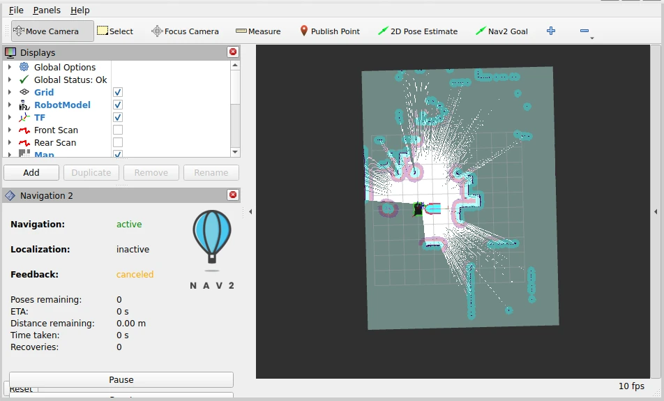
Task: Click the Front Scan laser icon
Action: 24,130
